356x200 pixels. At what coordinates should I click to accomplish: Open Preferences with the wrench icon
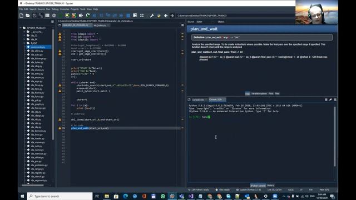pos(152,16)
